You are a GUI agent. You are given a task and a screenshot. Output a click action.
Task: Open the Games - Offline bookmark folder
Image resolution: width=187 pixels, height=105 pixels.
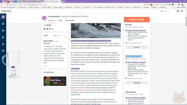46,7
